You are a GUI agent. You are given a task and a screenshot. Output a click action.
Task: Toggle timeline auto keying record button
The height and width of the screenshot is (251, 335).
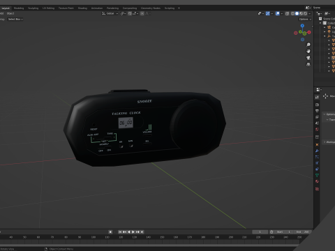coord(110,231)
